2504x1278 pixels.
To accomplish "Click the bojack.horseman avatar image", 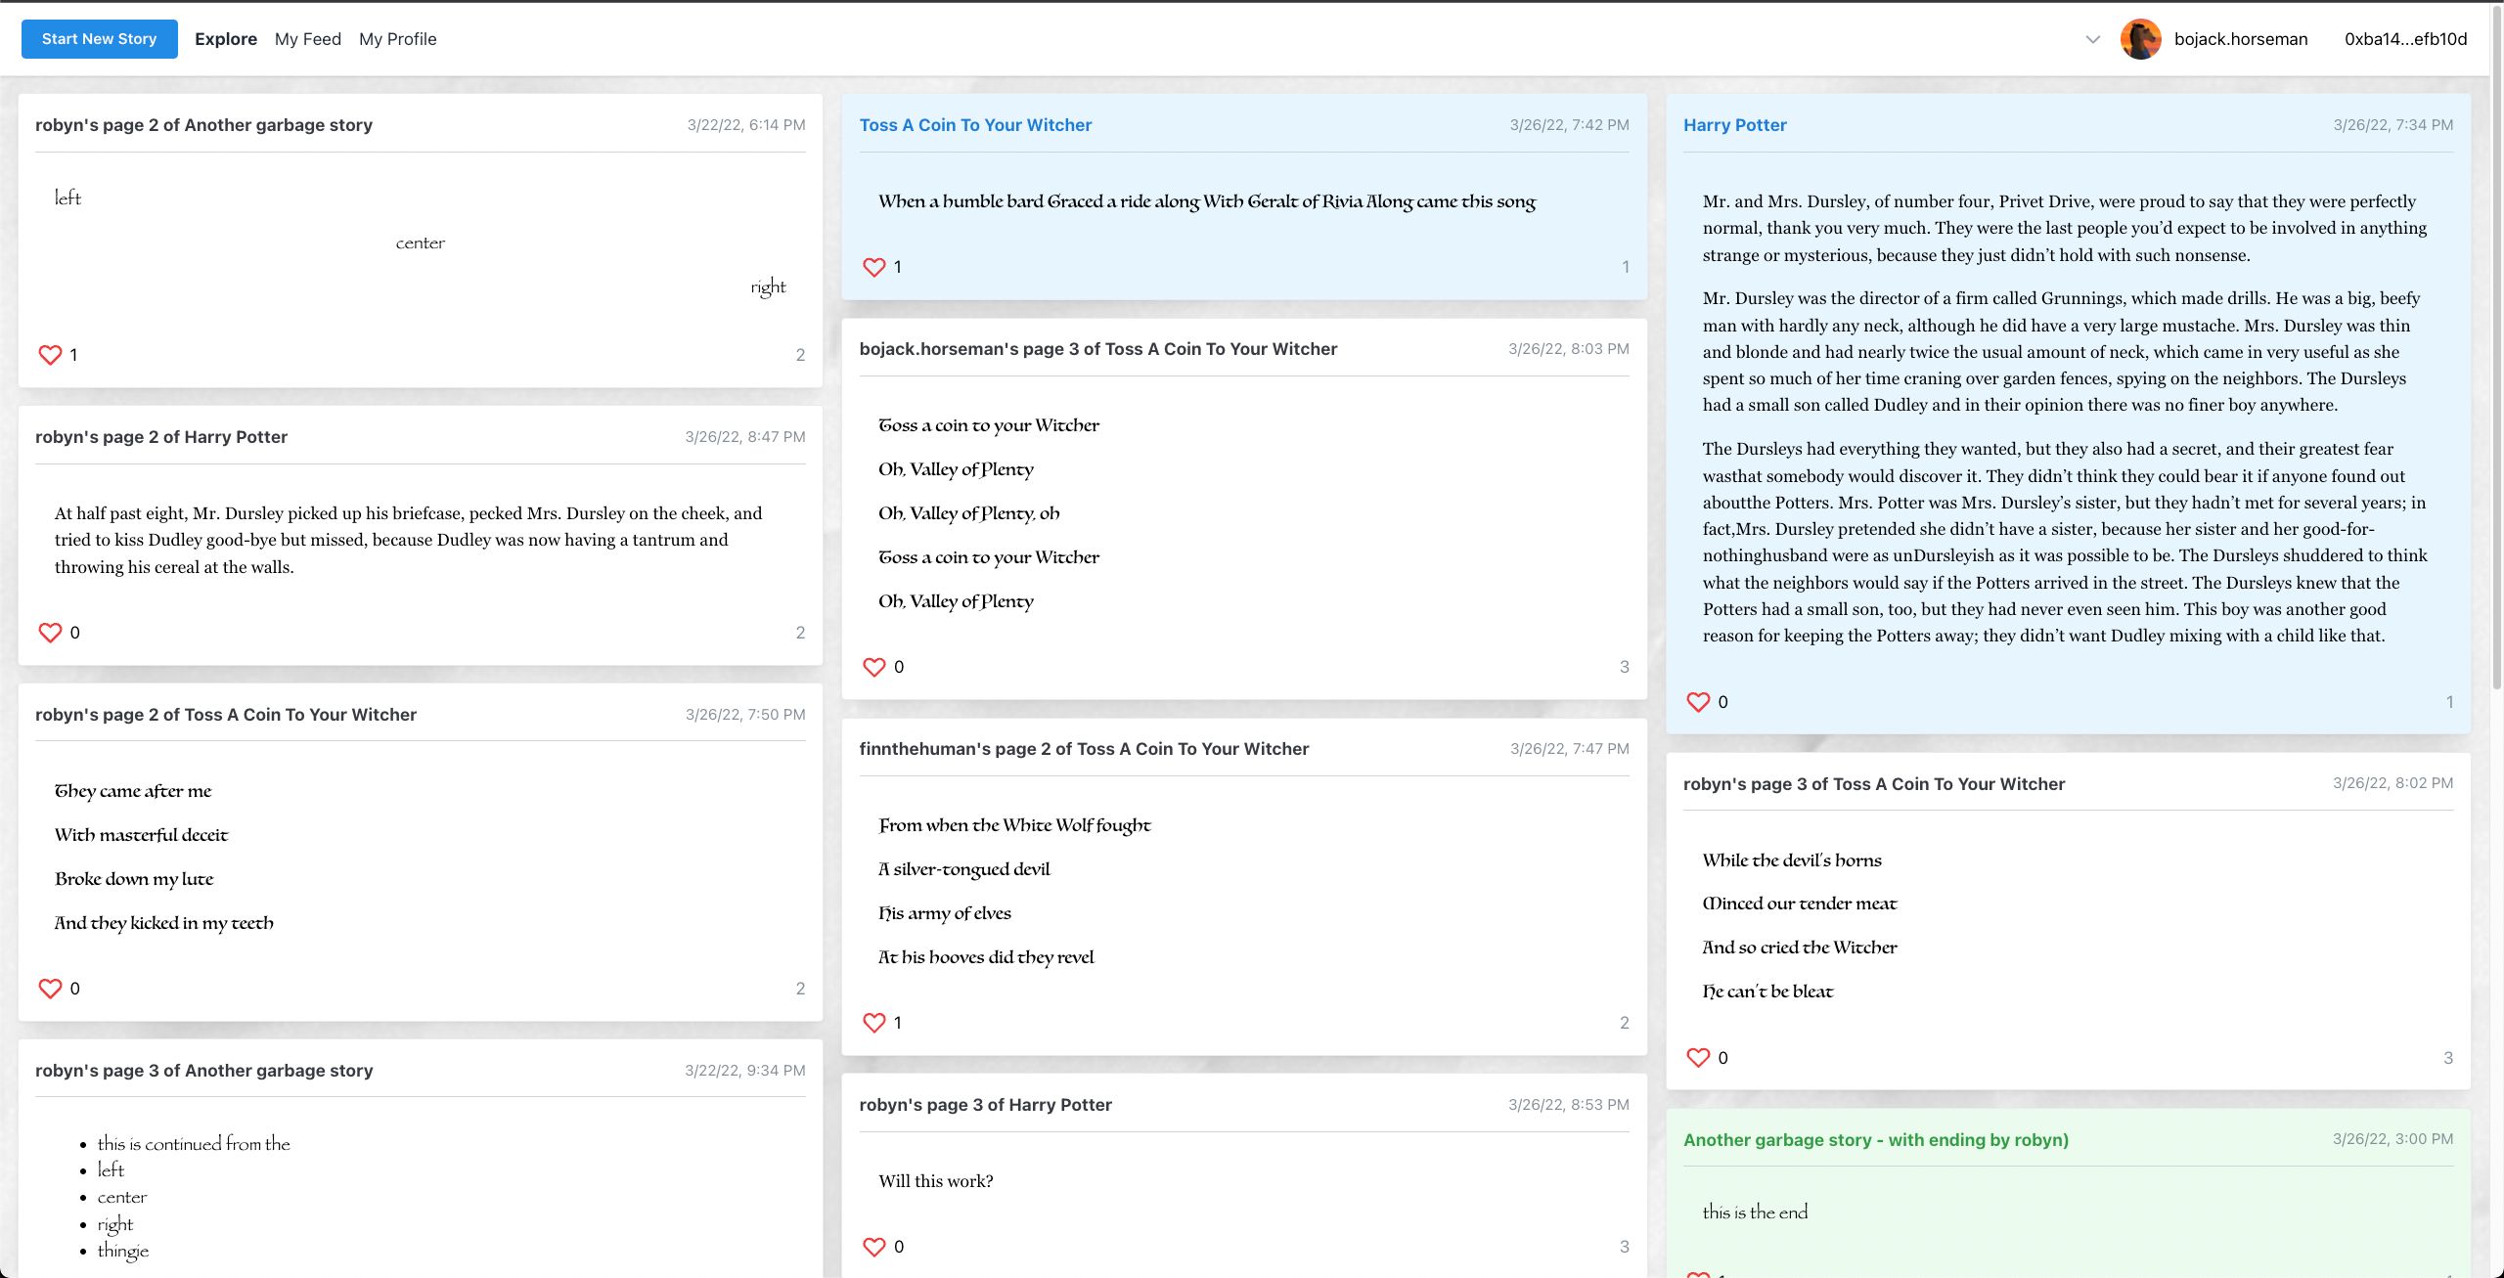I will [x=2140, y=39].
